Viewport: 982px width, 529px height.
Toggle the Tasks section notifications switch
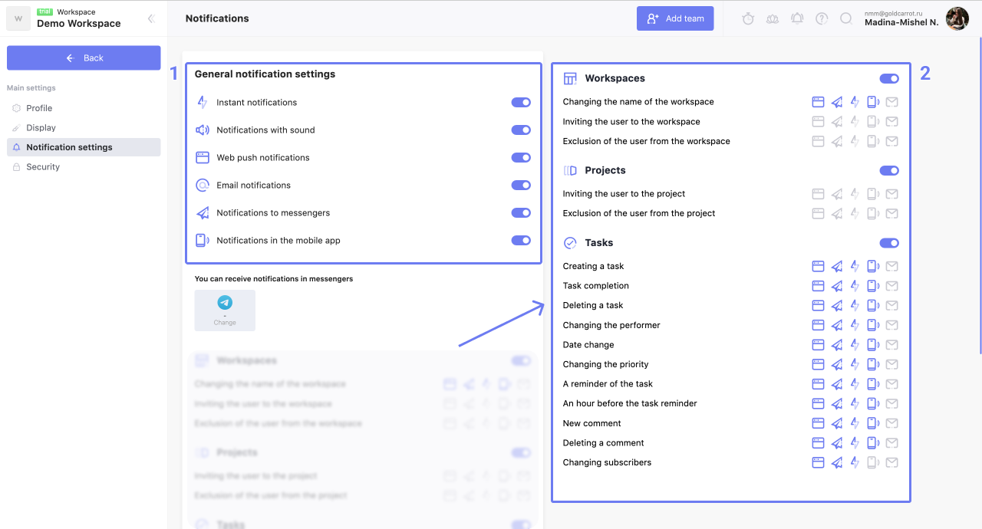click(889, 243)
